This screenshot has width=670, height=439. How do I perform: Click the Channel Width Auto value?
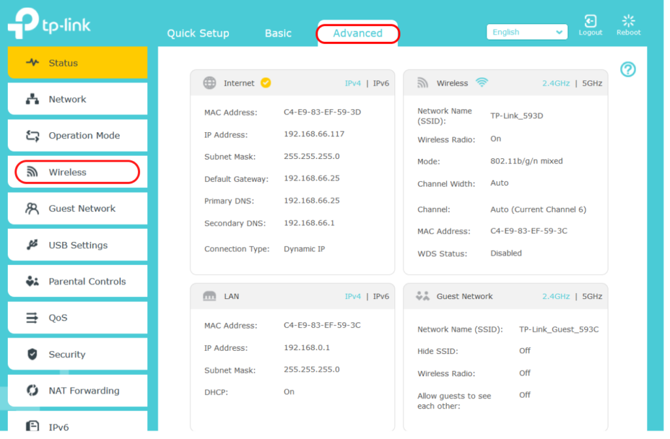coord(499,183)
